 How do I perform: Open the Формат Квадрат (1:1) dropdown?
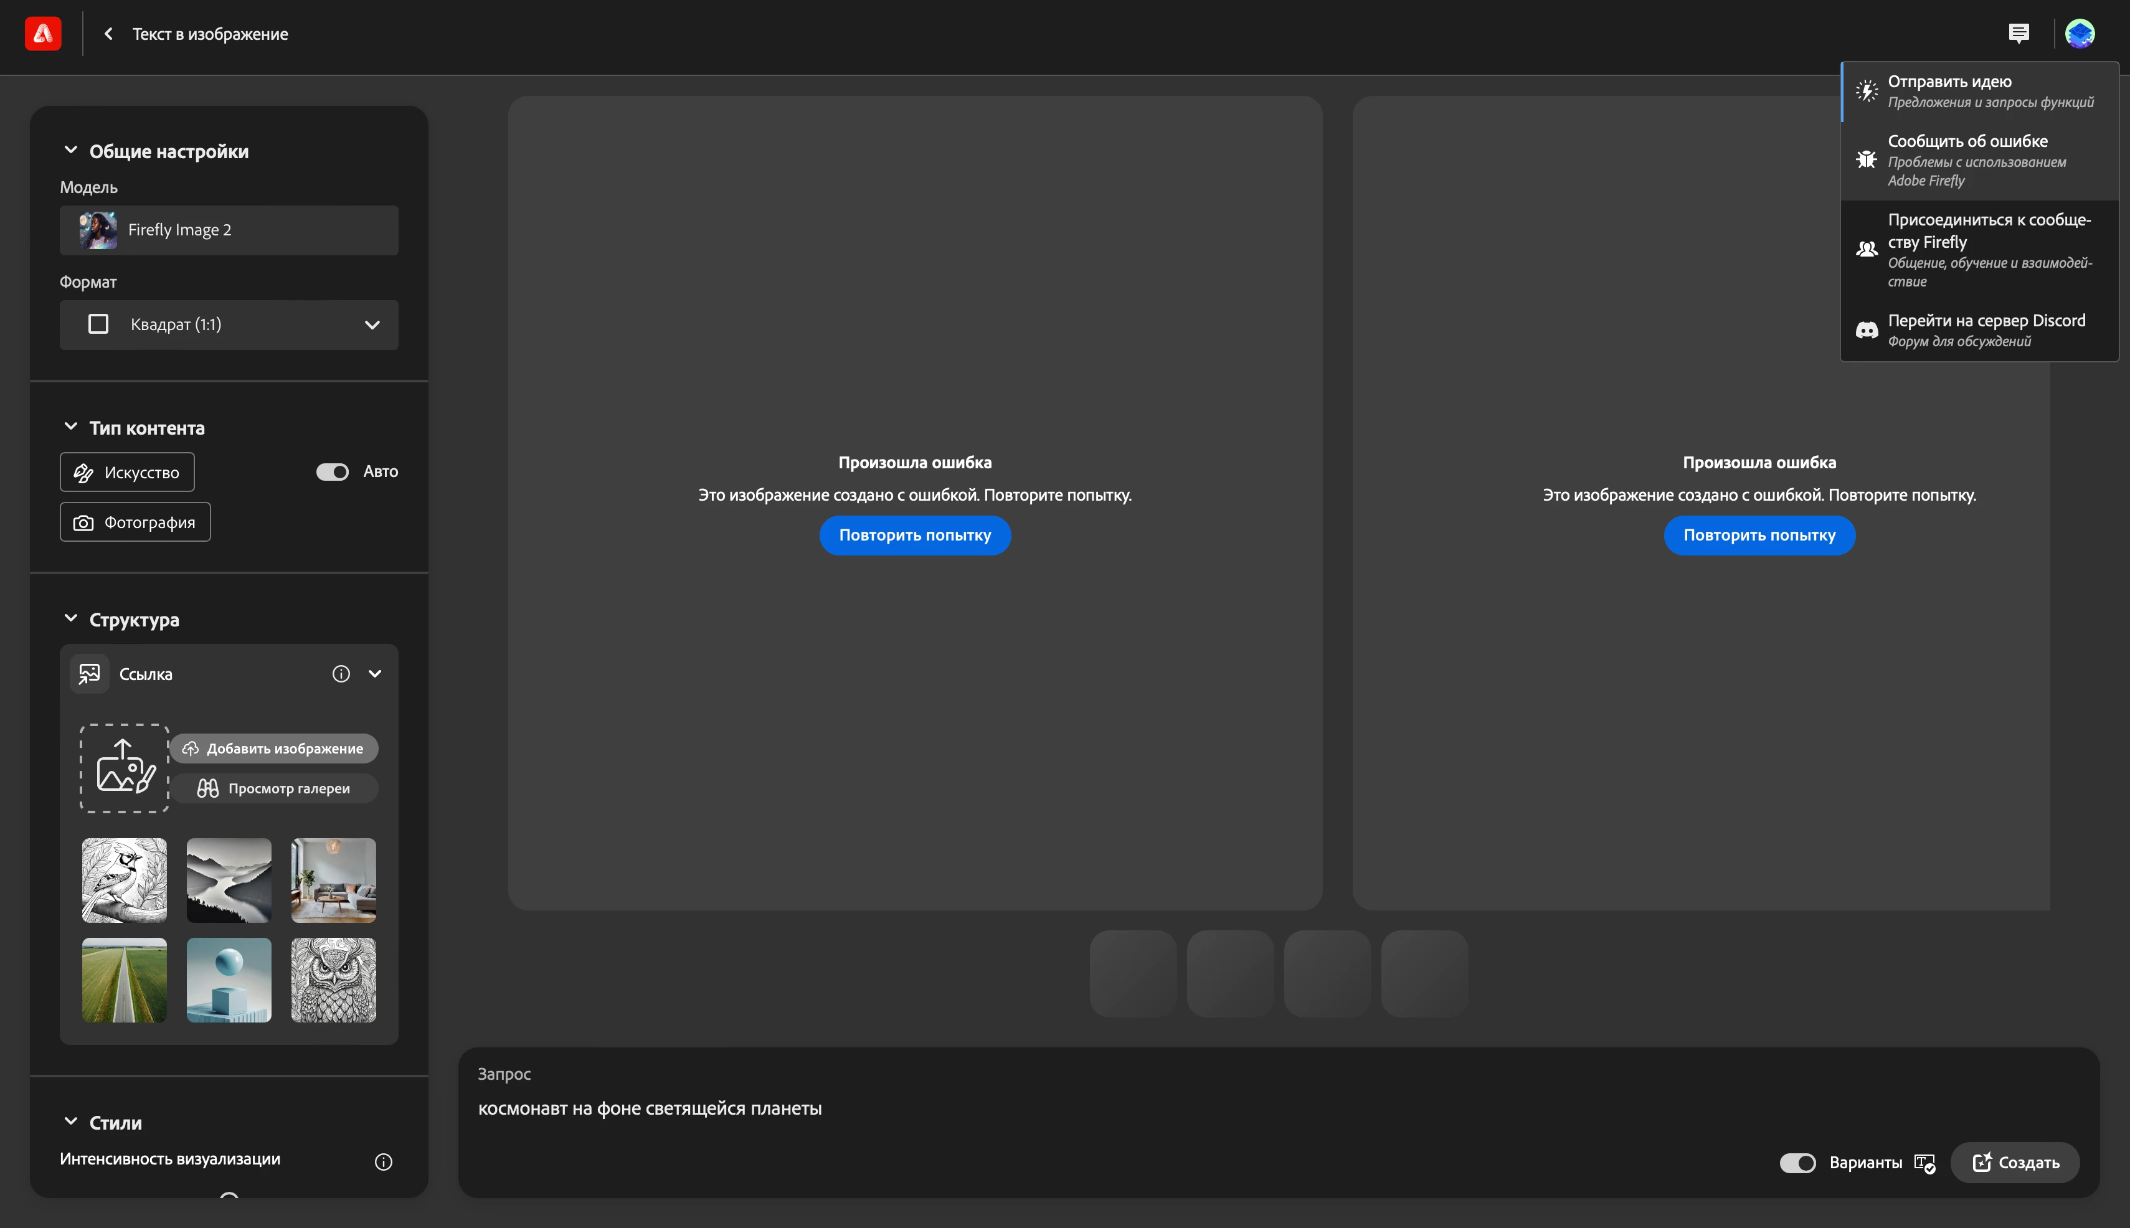click(229, 324)
